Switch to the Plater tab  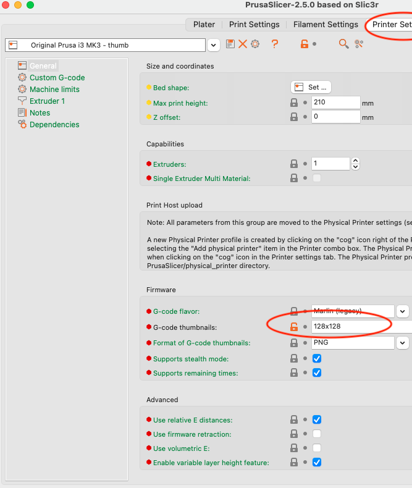tap(204, 24)
